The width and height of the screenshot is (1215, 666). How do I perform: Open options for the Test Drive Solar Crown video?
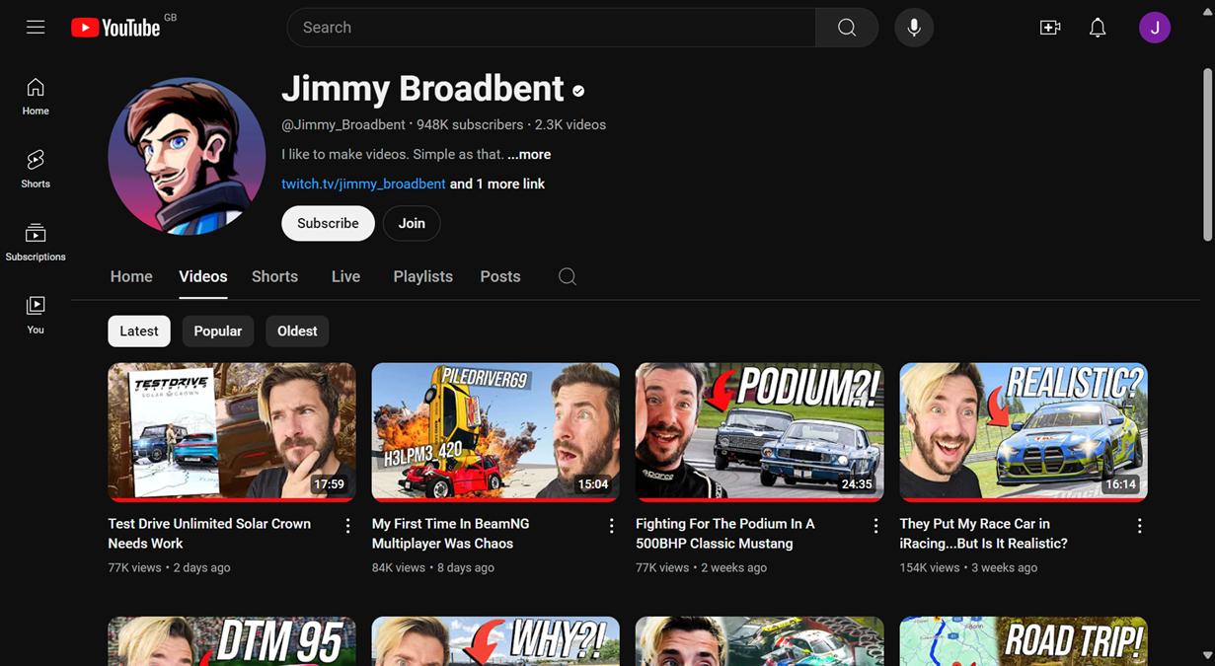click(347, 526)
